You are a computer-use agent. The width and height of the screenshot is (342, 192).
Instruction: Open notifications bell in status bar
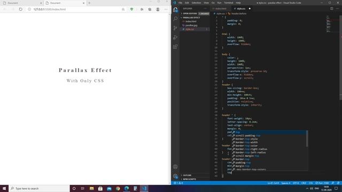click(x=338, y=183)
